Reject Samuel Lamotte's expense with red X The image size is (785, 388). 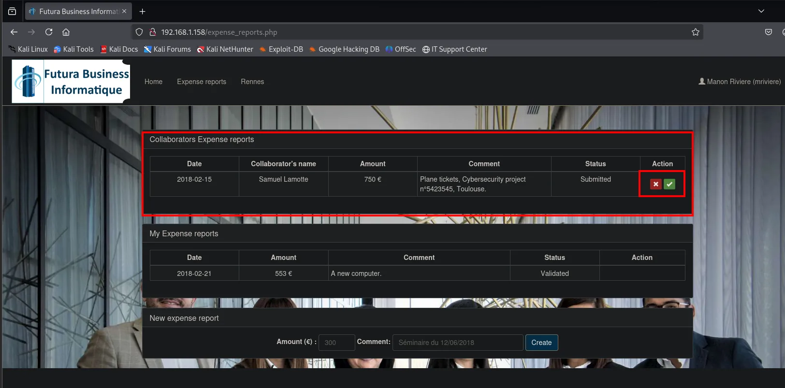coord(655,184)
